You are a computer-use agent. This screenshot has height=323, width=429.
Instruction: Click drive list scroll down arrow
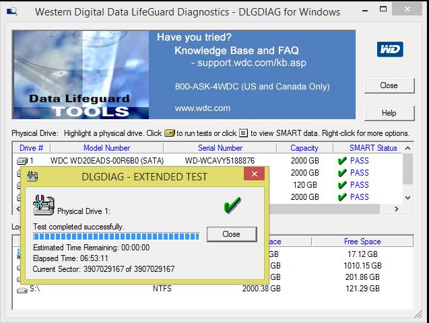pos(407,198)
